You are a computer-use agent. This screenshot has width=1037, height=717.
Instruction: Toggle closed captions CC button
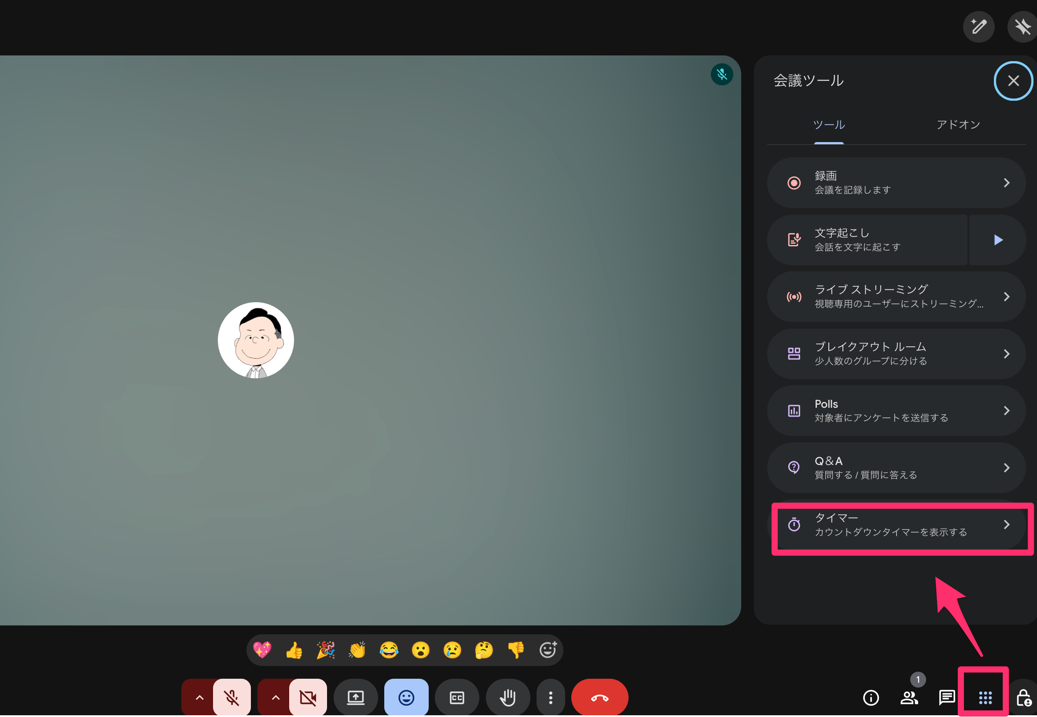457,698
